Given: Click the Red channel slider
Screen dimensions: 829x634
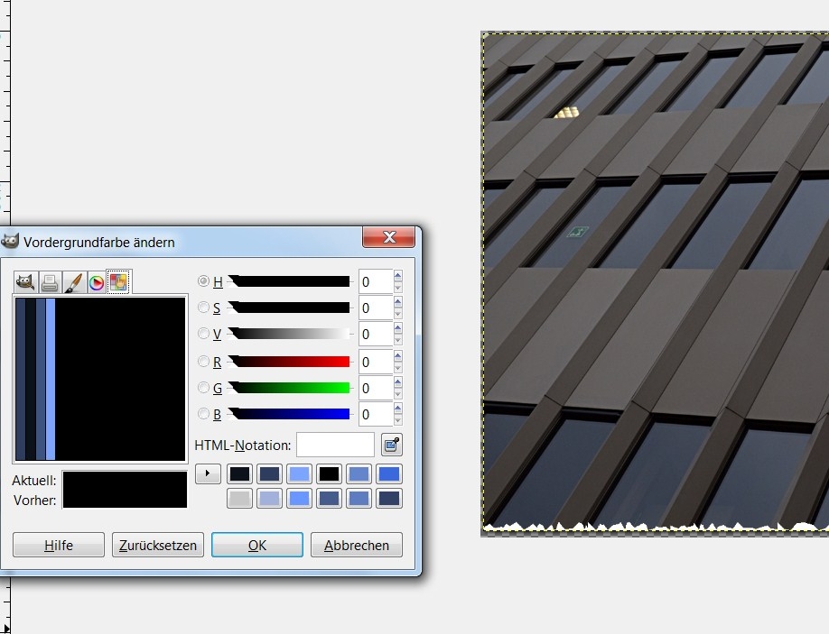Looking at the screenshot, I should pos(289,362).
